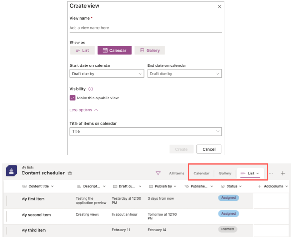This screenshot has height=239, width=293.
Task: Select Gallery as the show-as option
Action: 150,50
